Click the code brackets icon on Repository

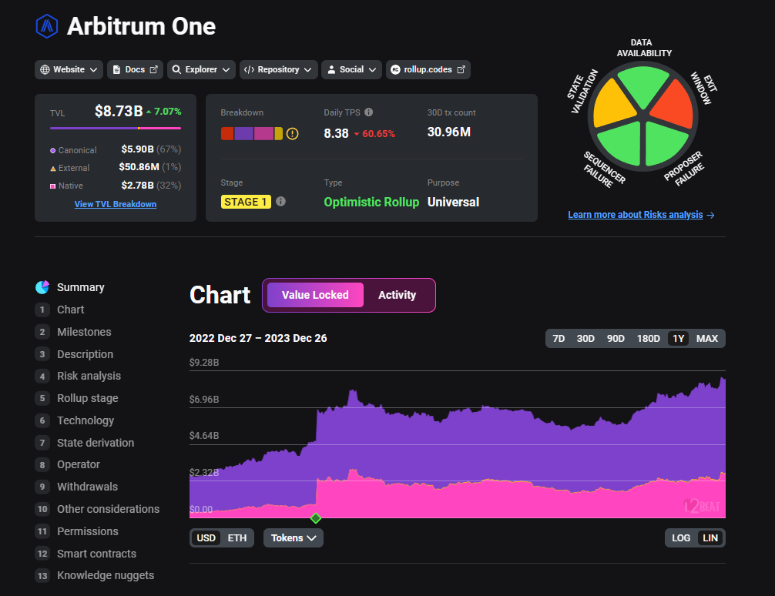[249, 69]
